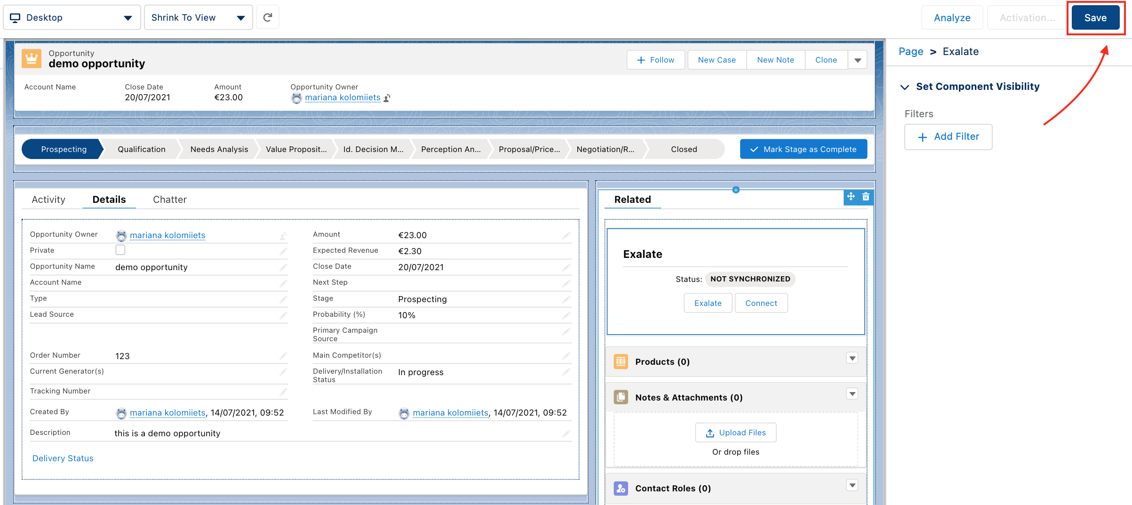
Task: Click the pencil icon for Description field
Action: [566, 433]
